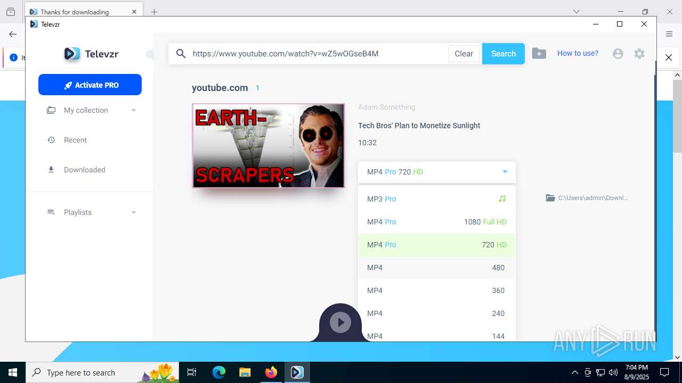The image size is (682, 383).
Task: Click the volume icon in system tray
Action: click(x=613, y=372)
